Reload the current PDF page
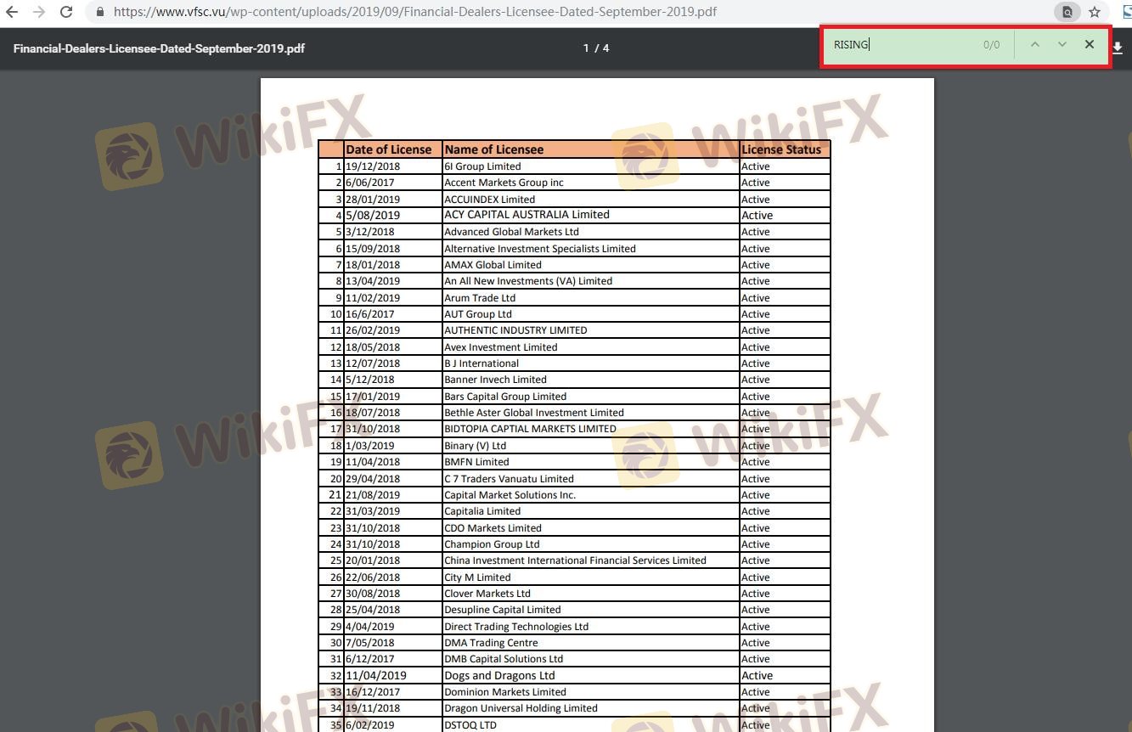This screenshot has height=732, width=1132. pyautogui.click(x=67, y=13)
